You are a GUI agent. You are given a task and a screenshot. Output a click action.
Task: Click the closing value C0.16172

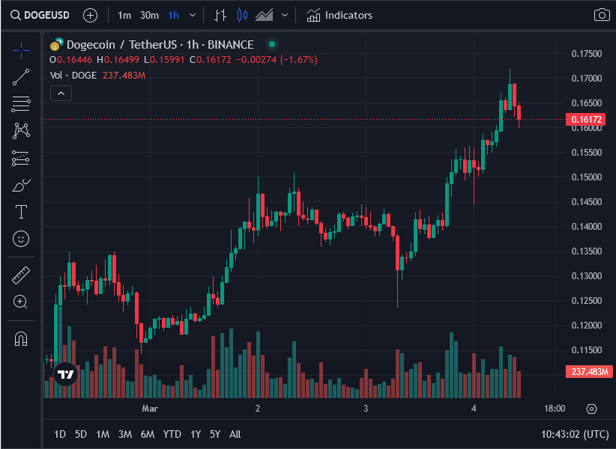click(210, 60)
